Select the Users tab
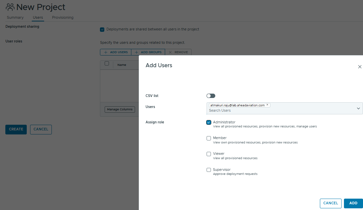The width and height of the screenshot is (363, 210). (x=38, y=17)
